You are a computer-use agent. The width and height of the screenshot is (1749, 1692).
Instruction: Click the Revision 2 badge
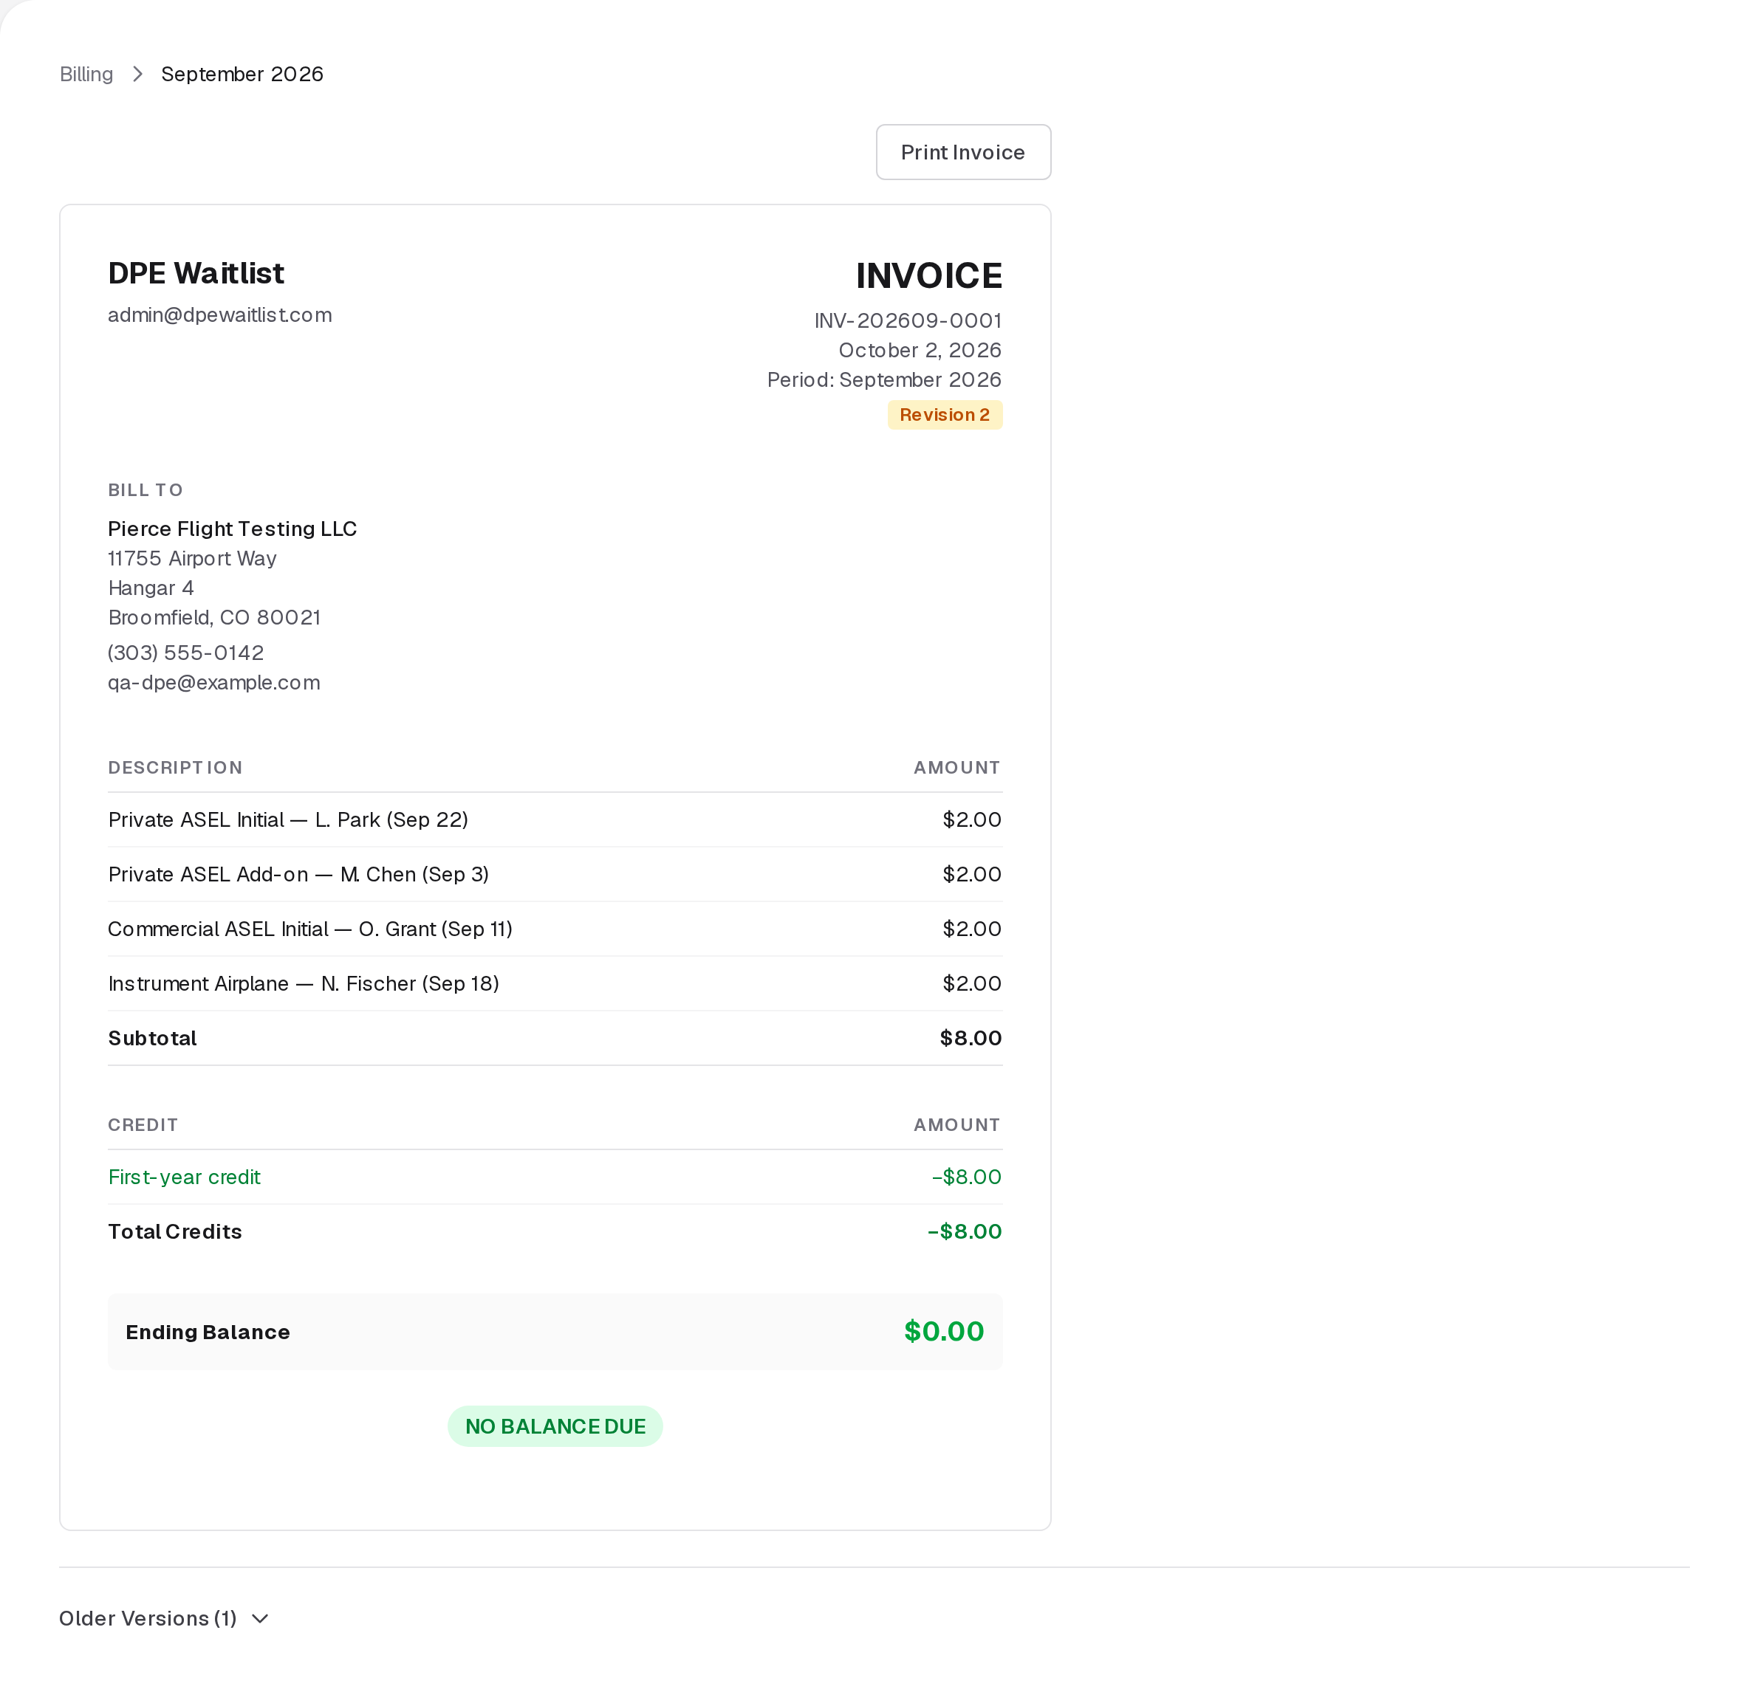(x=944, y=415)
